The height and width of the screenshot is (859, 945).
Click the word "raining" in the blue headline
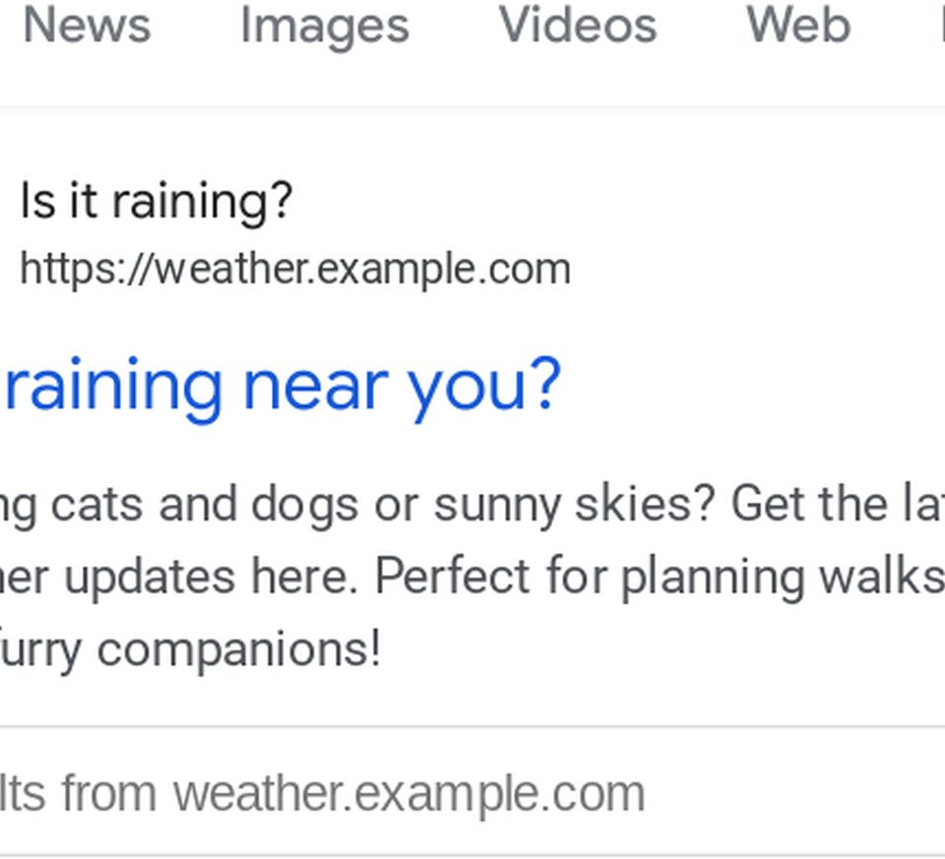(112, 384)
